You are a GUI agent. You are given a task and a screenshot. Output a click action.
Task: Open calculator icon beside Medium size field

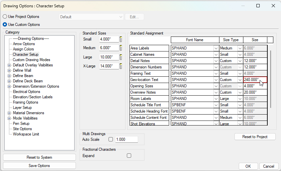pos(121,48)
